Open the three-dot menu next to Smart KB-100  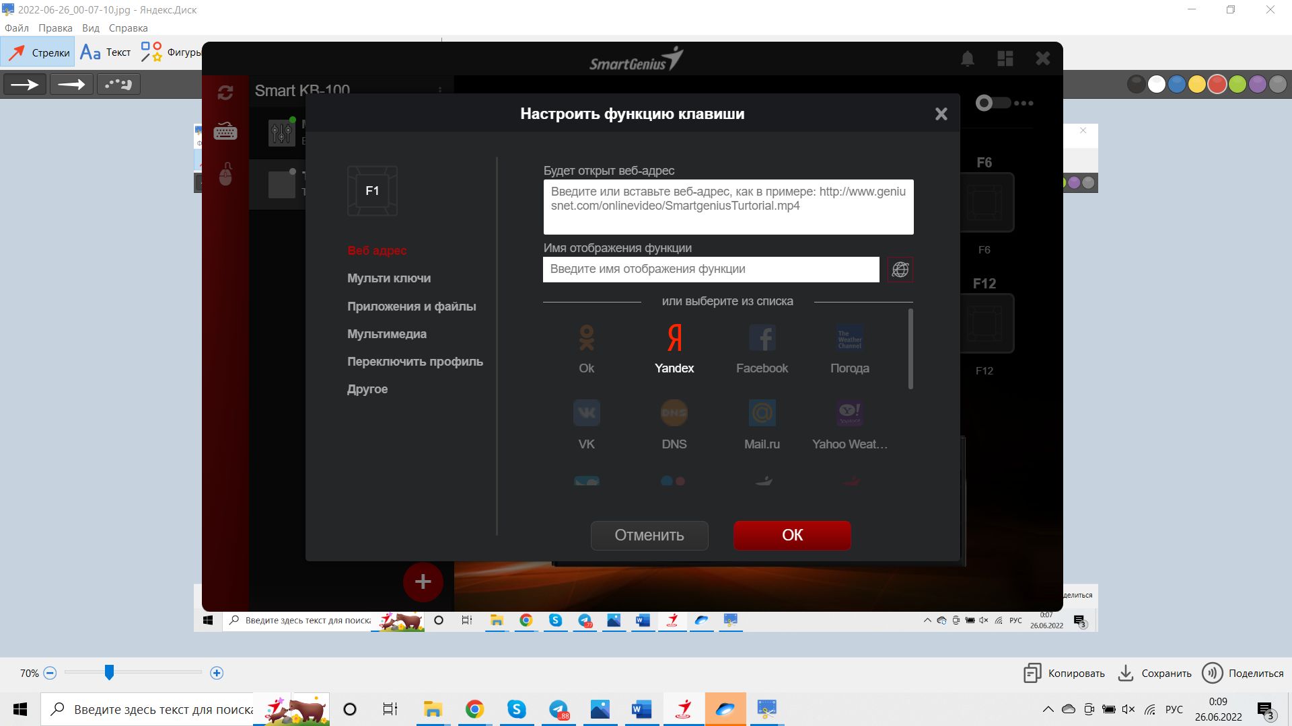440,90
